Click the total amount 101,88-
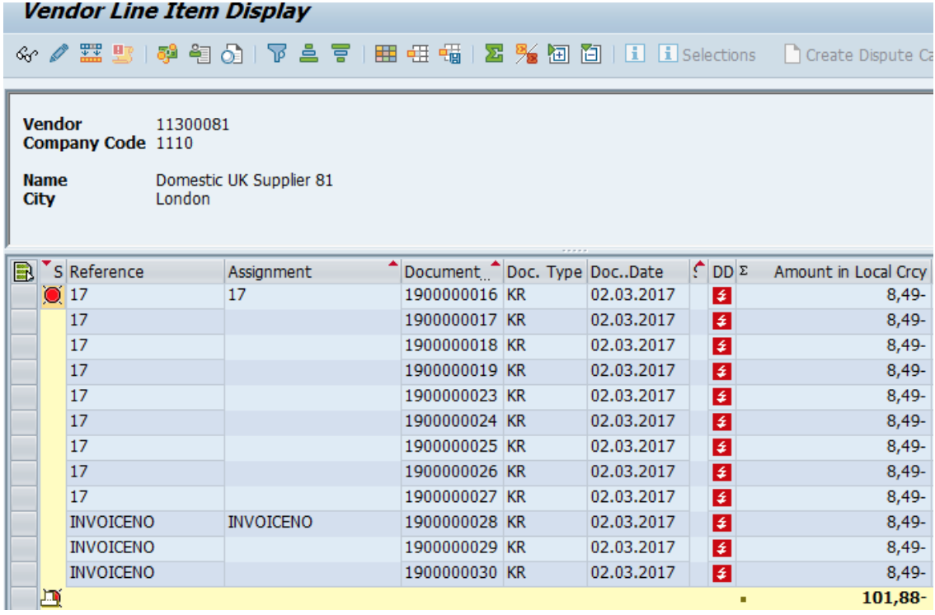935x615 pixels. (894, 598)
